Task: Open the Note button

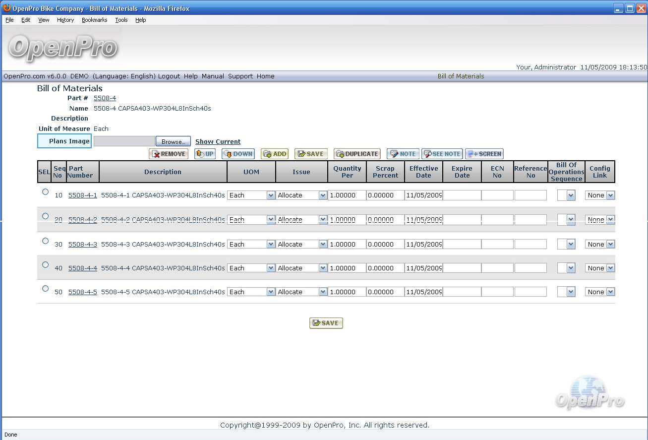Action: pyautogui.click(x=403, y=154)
